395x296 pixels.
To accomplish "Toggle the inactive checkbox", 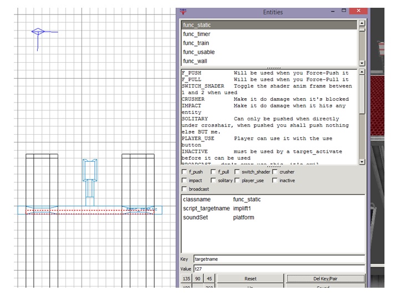I will 275,180.
